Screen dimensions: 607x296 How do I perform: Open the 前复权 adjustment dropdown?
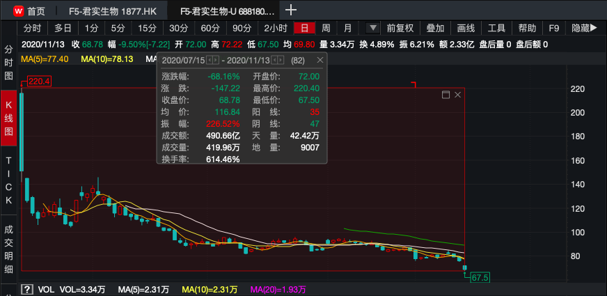pyautogui.click(x=400, y=29)
